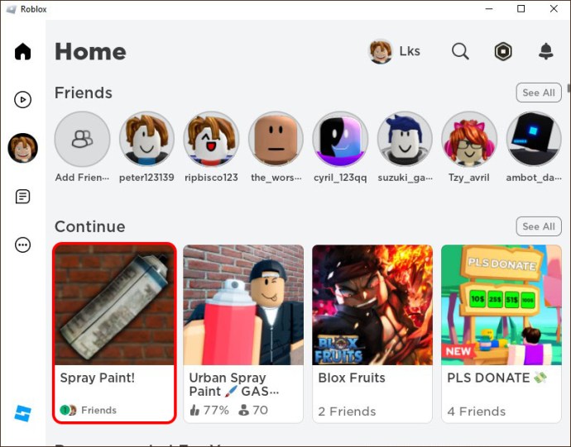The height and width of the screenshot is (447, 571).
Task: Click the vertical scrollbar at the right edge
Action: pyautogui.click(x=569, y=88)
